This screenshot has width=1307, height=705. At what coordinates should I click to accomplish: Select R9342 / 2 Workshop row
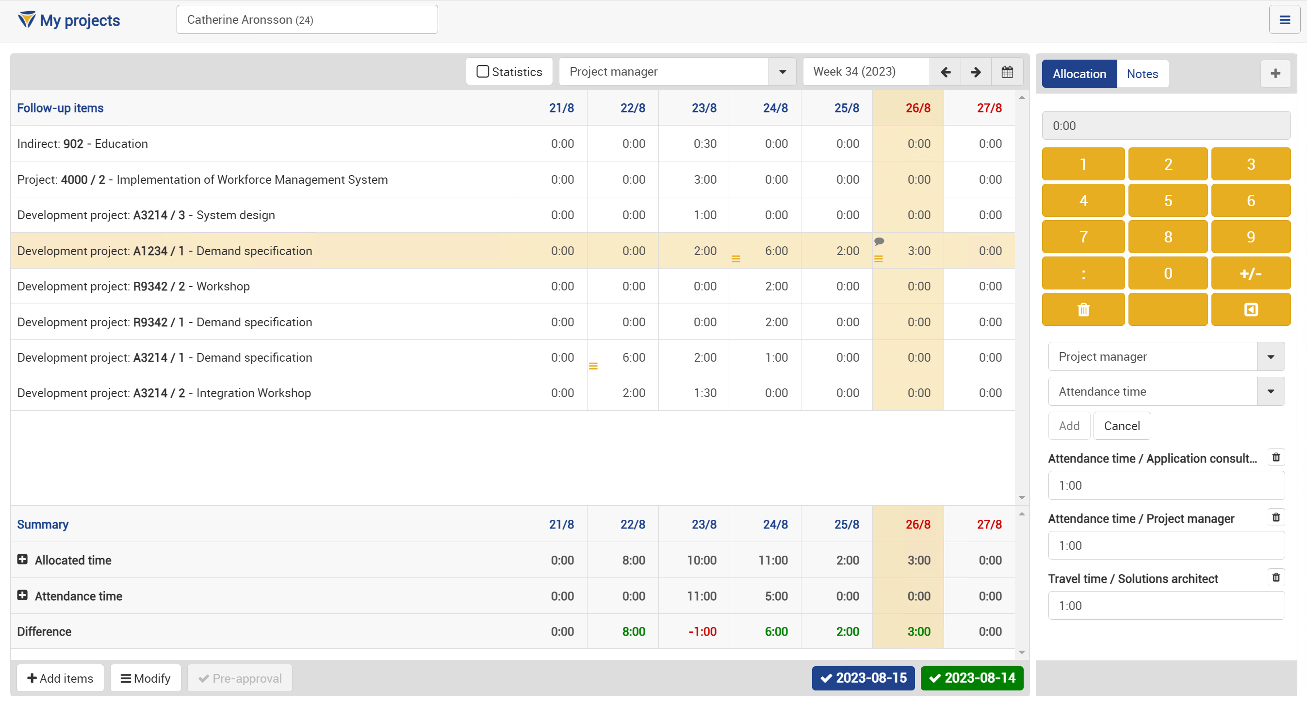tap(512, 286)
